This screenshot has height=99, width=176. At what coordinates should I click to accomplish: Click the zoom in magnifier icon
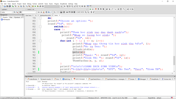tap(86, 12)
